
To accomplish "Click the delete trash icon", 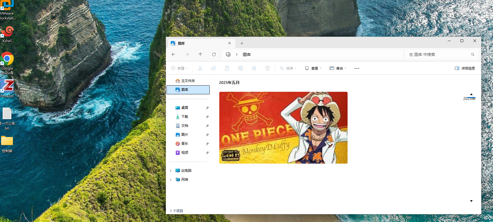I will (x=268, y=68).
